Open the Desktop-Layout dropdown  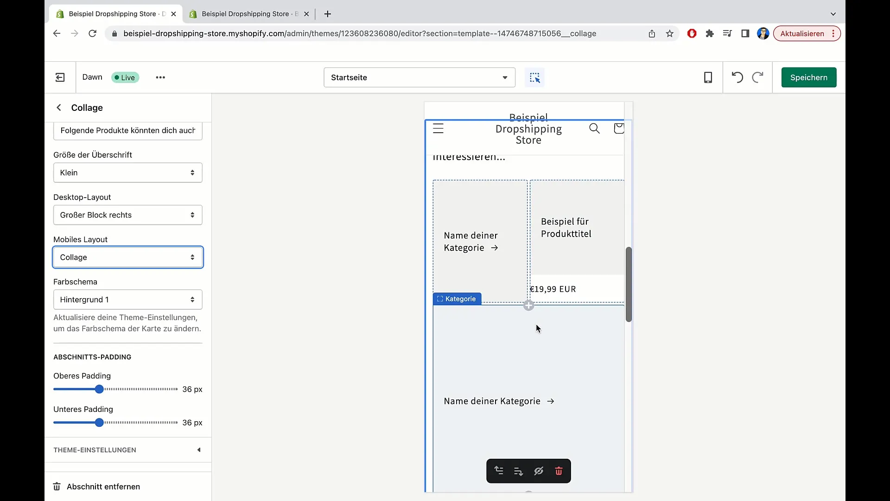[x=127, y=215]
